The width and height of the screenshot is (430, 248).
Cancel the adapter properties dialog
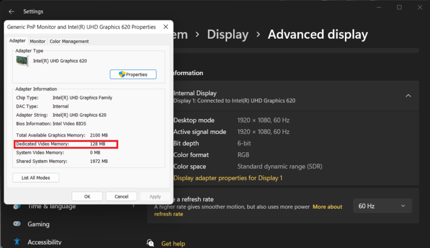(x=121, y=196)
